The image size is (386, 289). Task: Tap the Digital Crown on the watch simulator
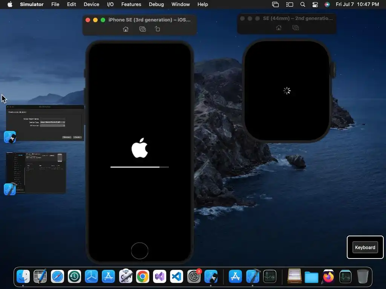334,70
